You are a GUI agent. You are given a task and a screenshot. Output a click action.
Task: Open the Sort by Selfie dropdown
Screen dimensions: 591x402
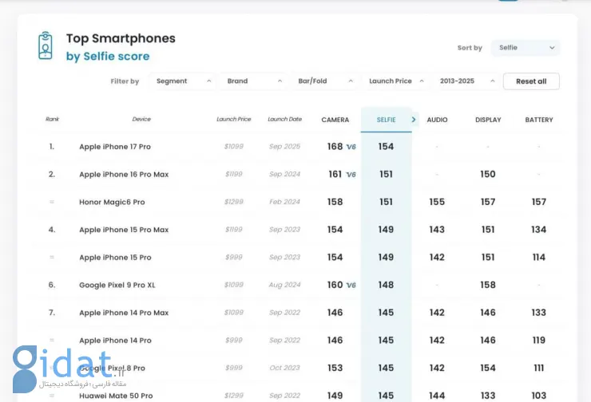click(x=526, y=48)
